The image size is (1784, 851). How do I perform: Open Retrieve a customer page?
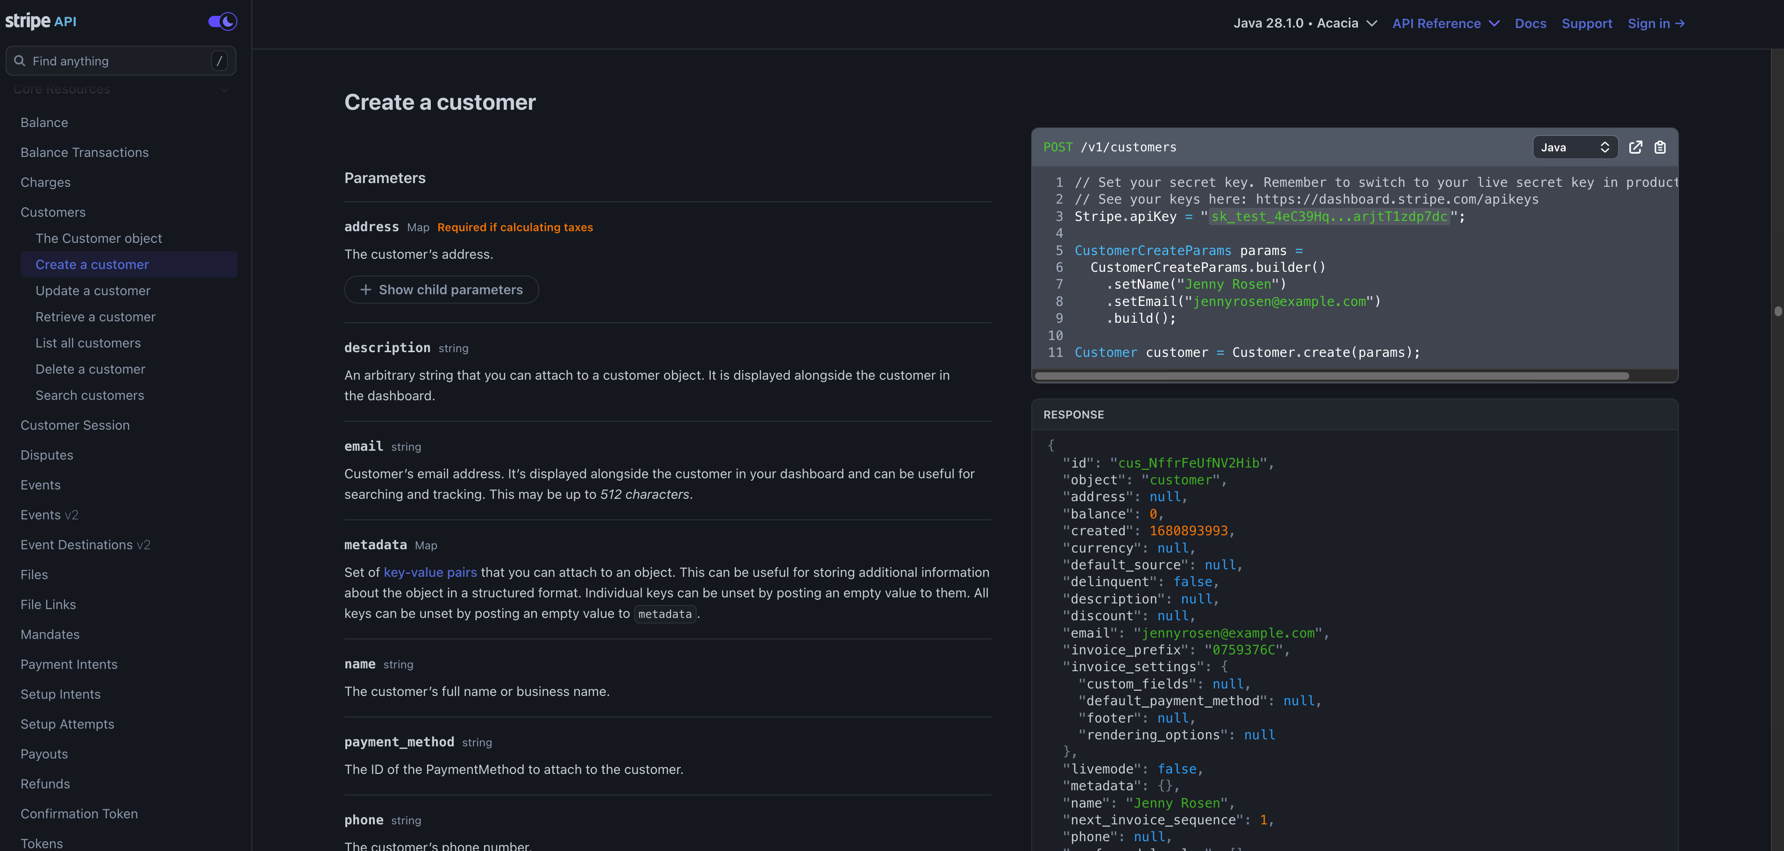point(96,317)
